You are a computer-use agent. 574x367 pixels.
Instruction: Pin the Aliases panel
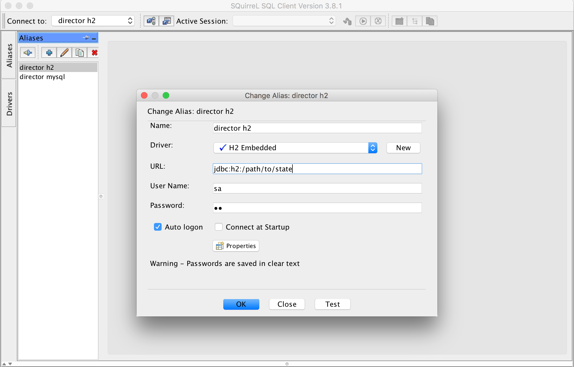(86, 38)
